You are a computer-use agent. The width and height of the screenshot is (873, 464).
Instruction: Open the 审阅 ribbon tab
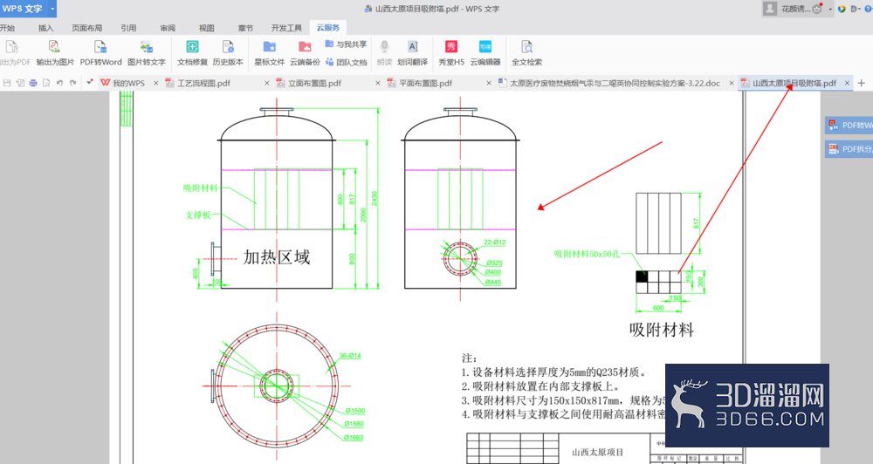click(168, 28)
